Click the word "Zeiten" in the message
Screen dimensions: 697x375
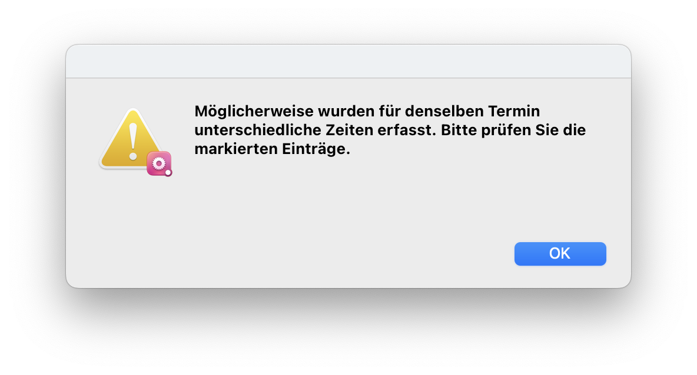click(350, 130)
